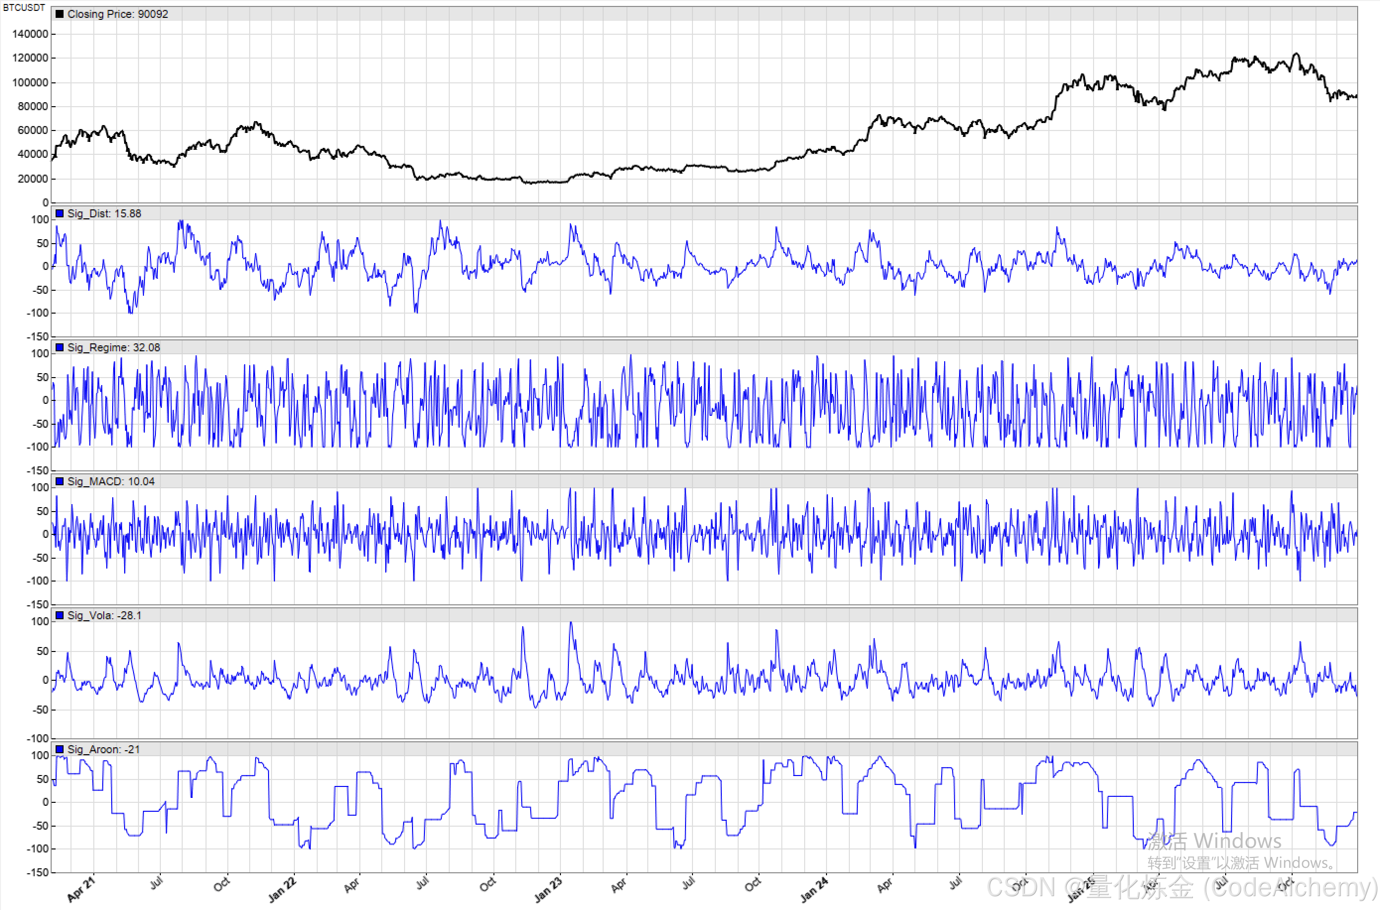Click the 100000 price axis label
This screenshot has height=910, width=1380.
30,82
